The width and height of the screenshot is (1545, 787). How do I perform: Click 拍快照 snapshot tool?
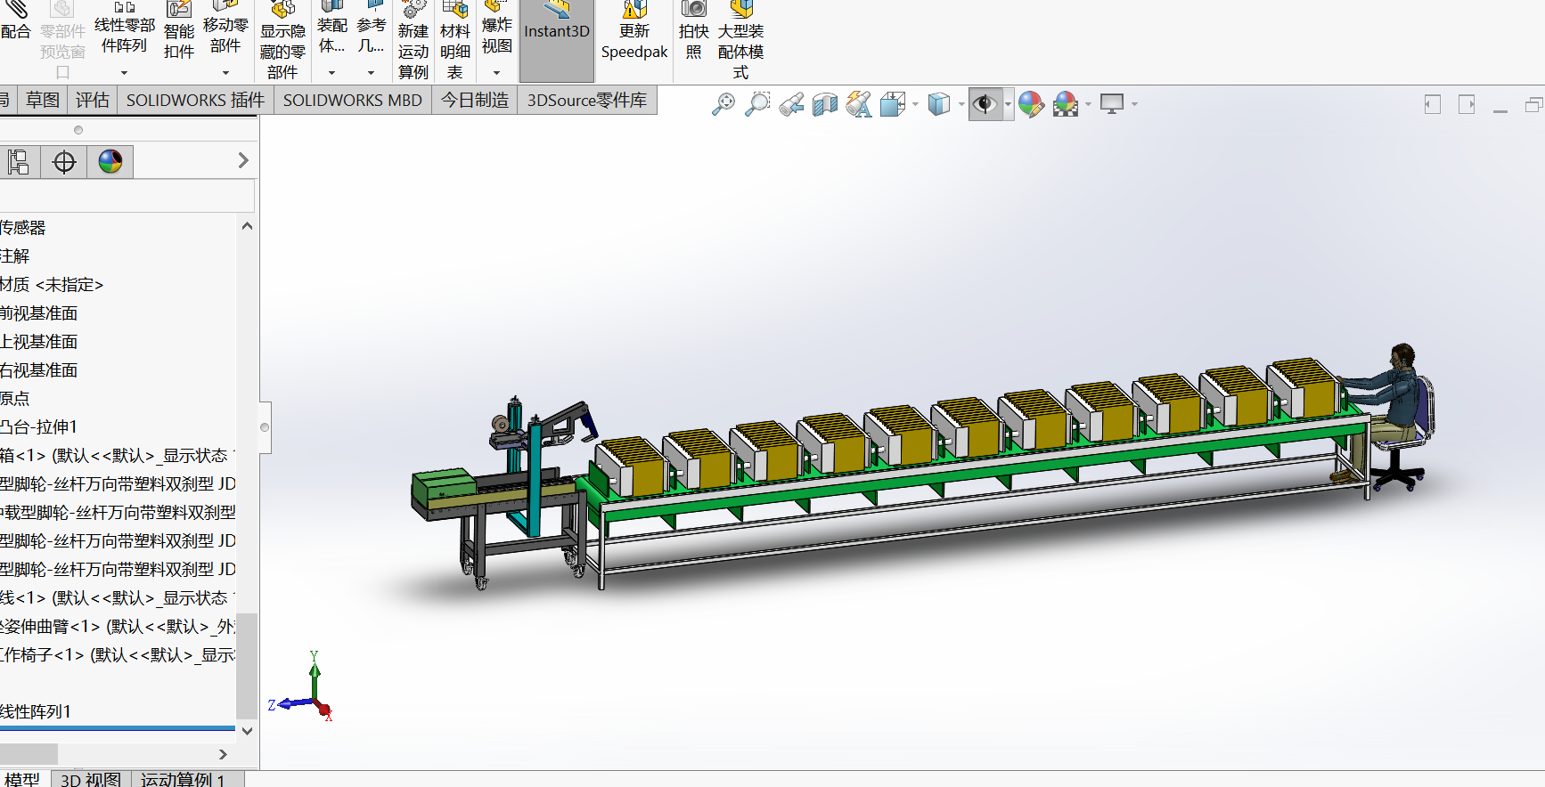tap(693, 31)
